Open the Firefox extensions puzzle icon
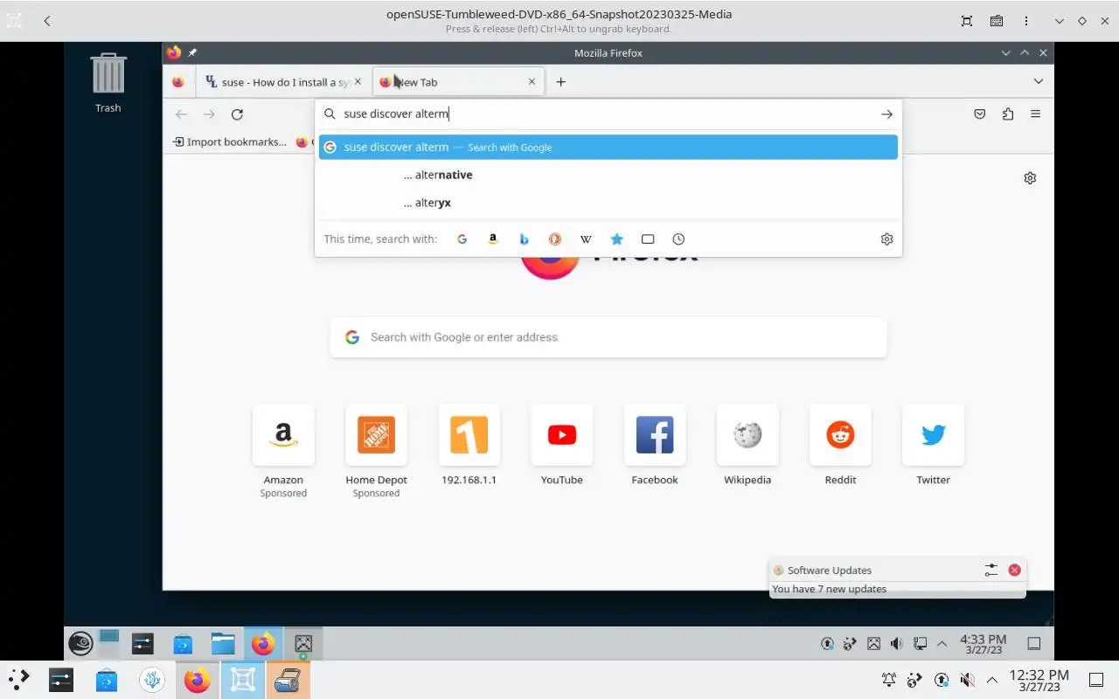This screenshot has height=699, width=1119. coord(1008,114)
